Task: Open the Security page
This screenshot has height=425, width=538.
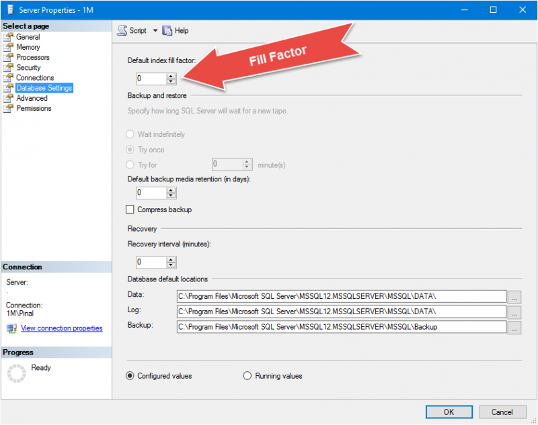Action: 28,67
